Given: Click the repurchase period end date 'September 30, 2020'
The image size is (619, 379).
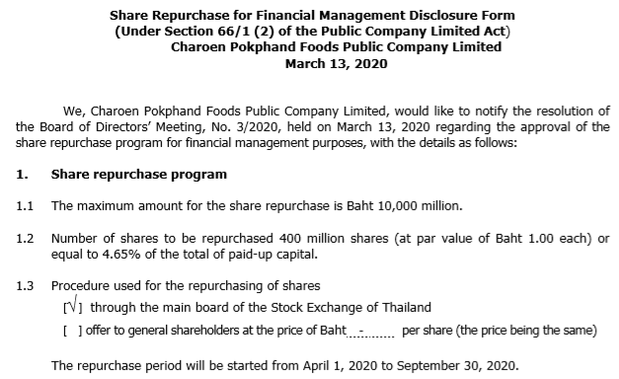Looking at the screenshot, I should pyautogui.click(x=456, y=366).
